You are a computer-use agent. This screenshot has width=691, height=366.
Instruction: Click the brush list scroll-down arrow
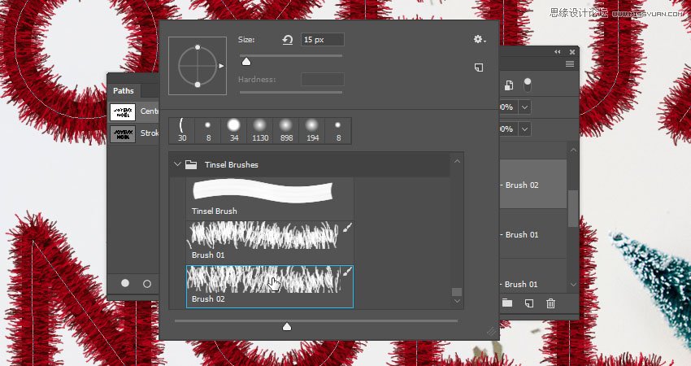click(x=457, y=301)
